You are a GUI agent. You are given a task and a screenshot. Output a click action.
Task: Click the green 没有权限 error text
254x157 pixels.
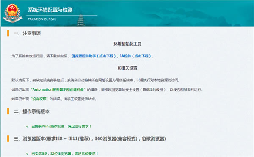click(39, 99)
